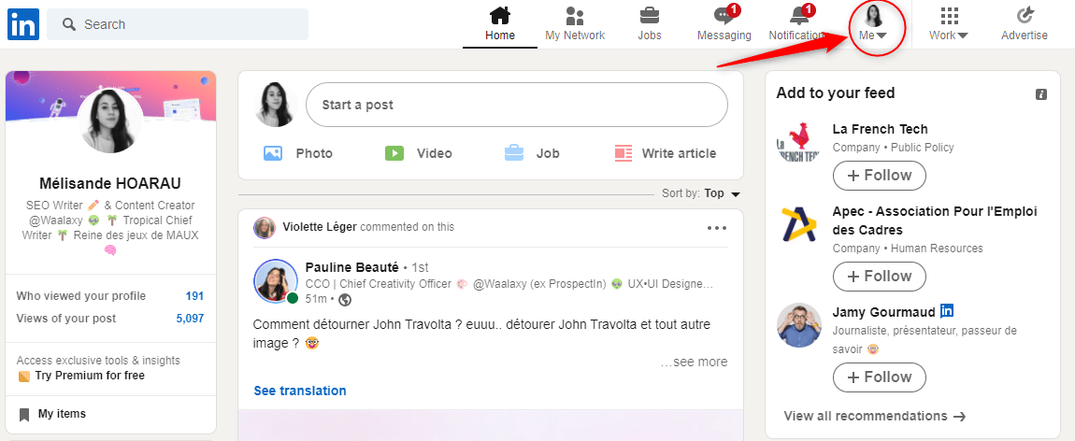The height and width of the screenshot is (441, 1075).
Task: Add a Photo to a post
Action: pyautogui.click(x=298, y=153)
